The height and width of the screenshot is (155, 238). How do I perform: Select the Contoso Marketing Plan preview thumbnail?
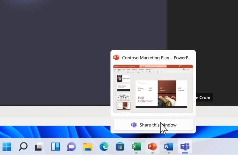[x=153, y=89]
